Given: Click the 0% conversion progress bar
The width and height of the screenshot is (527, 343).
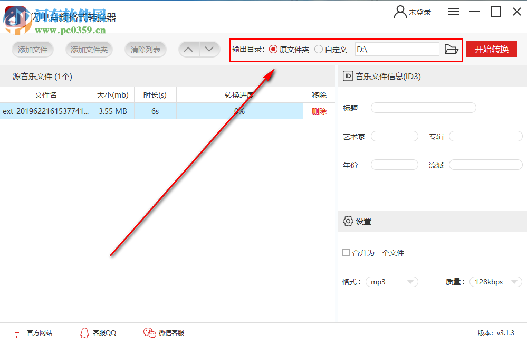Looking at the screenshot, I should 239,111.
